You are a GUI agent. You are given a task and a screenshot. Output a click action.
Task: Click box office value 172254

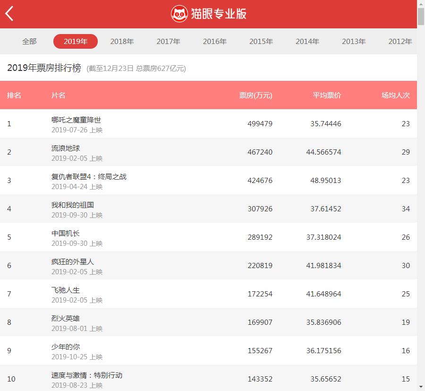[x=260, y=294]
